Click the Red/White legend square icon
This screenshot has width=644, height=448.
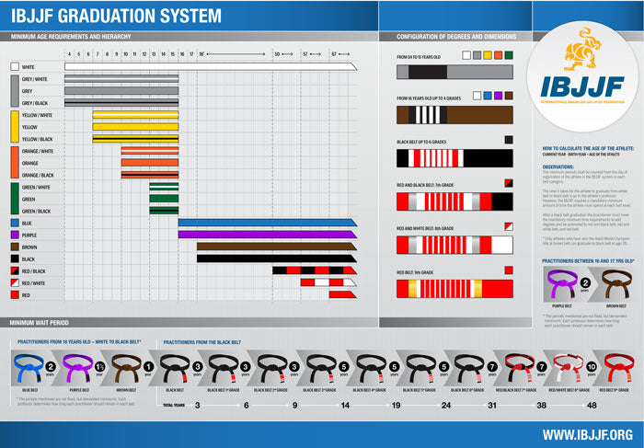pyautogui.click(x=15, y=283)
